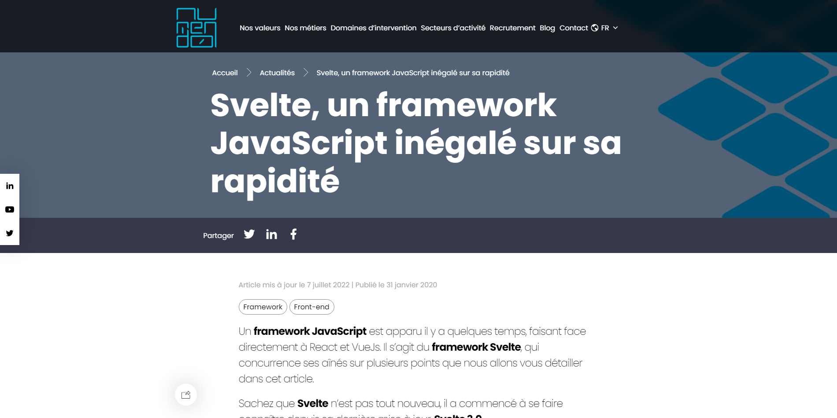Click the article date line text
The height and width of the screenshot is (418, 837).
[x=338, y=285]
